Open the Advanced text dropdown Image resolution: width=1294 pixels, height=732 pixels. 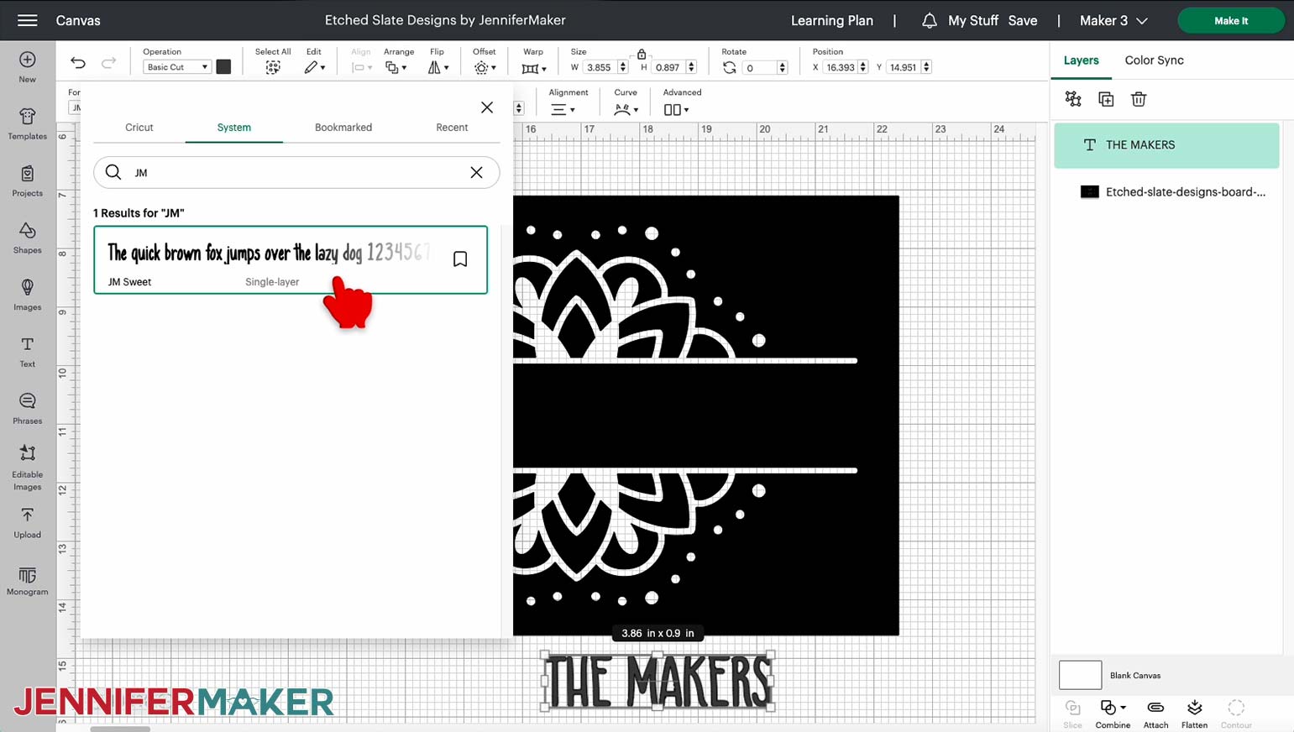click(676, 109)
